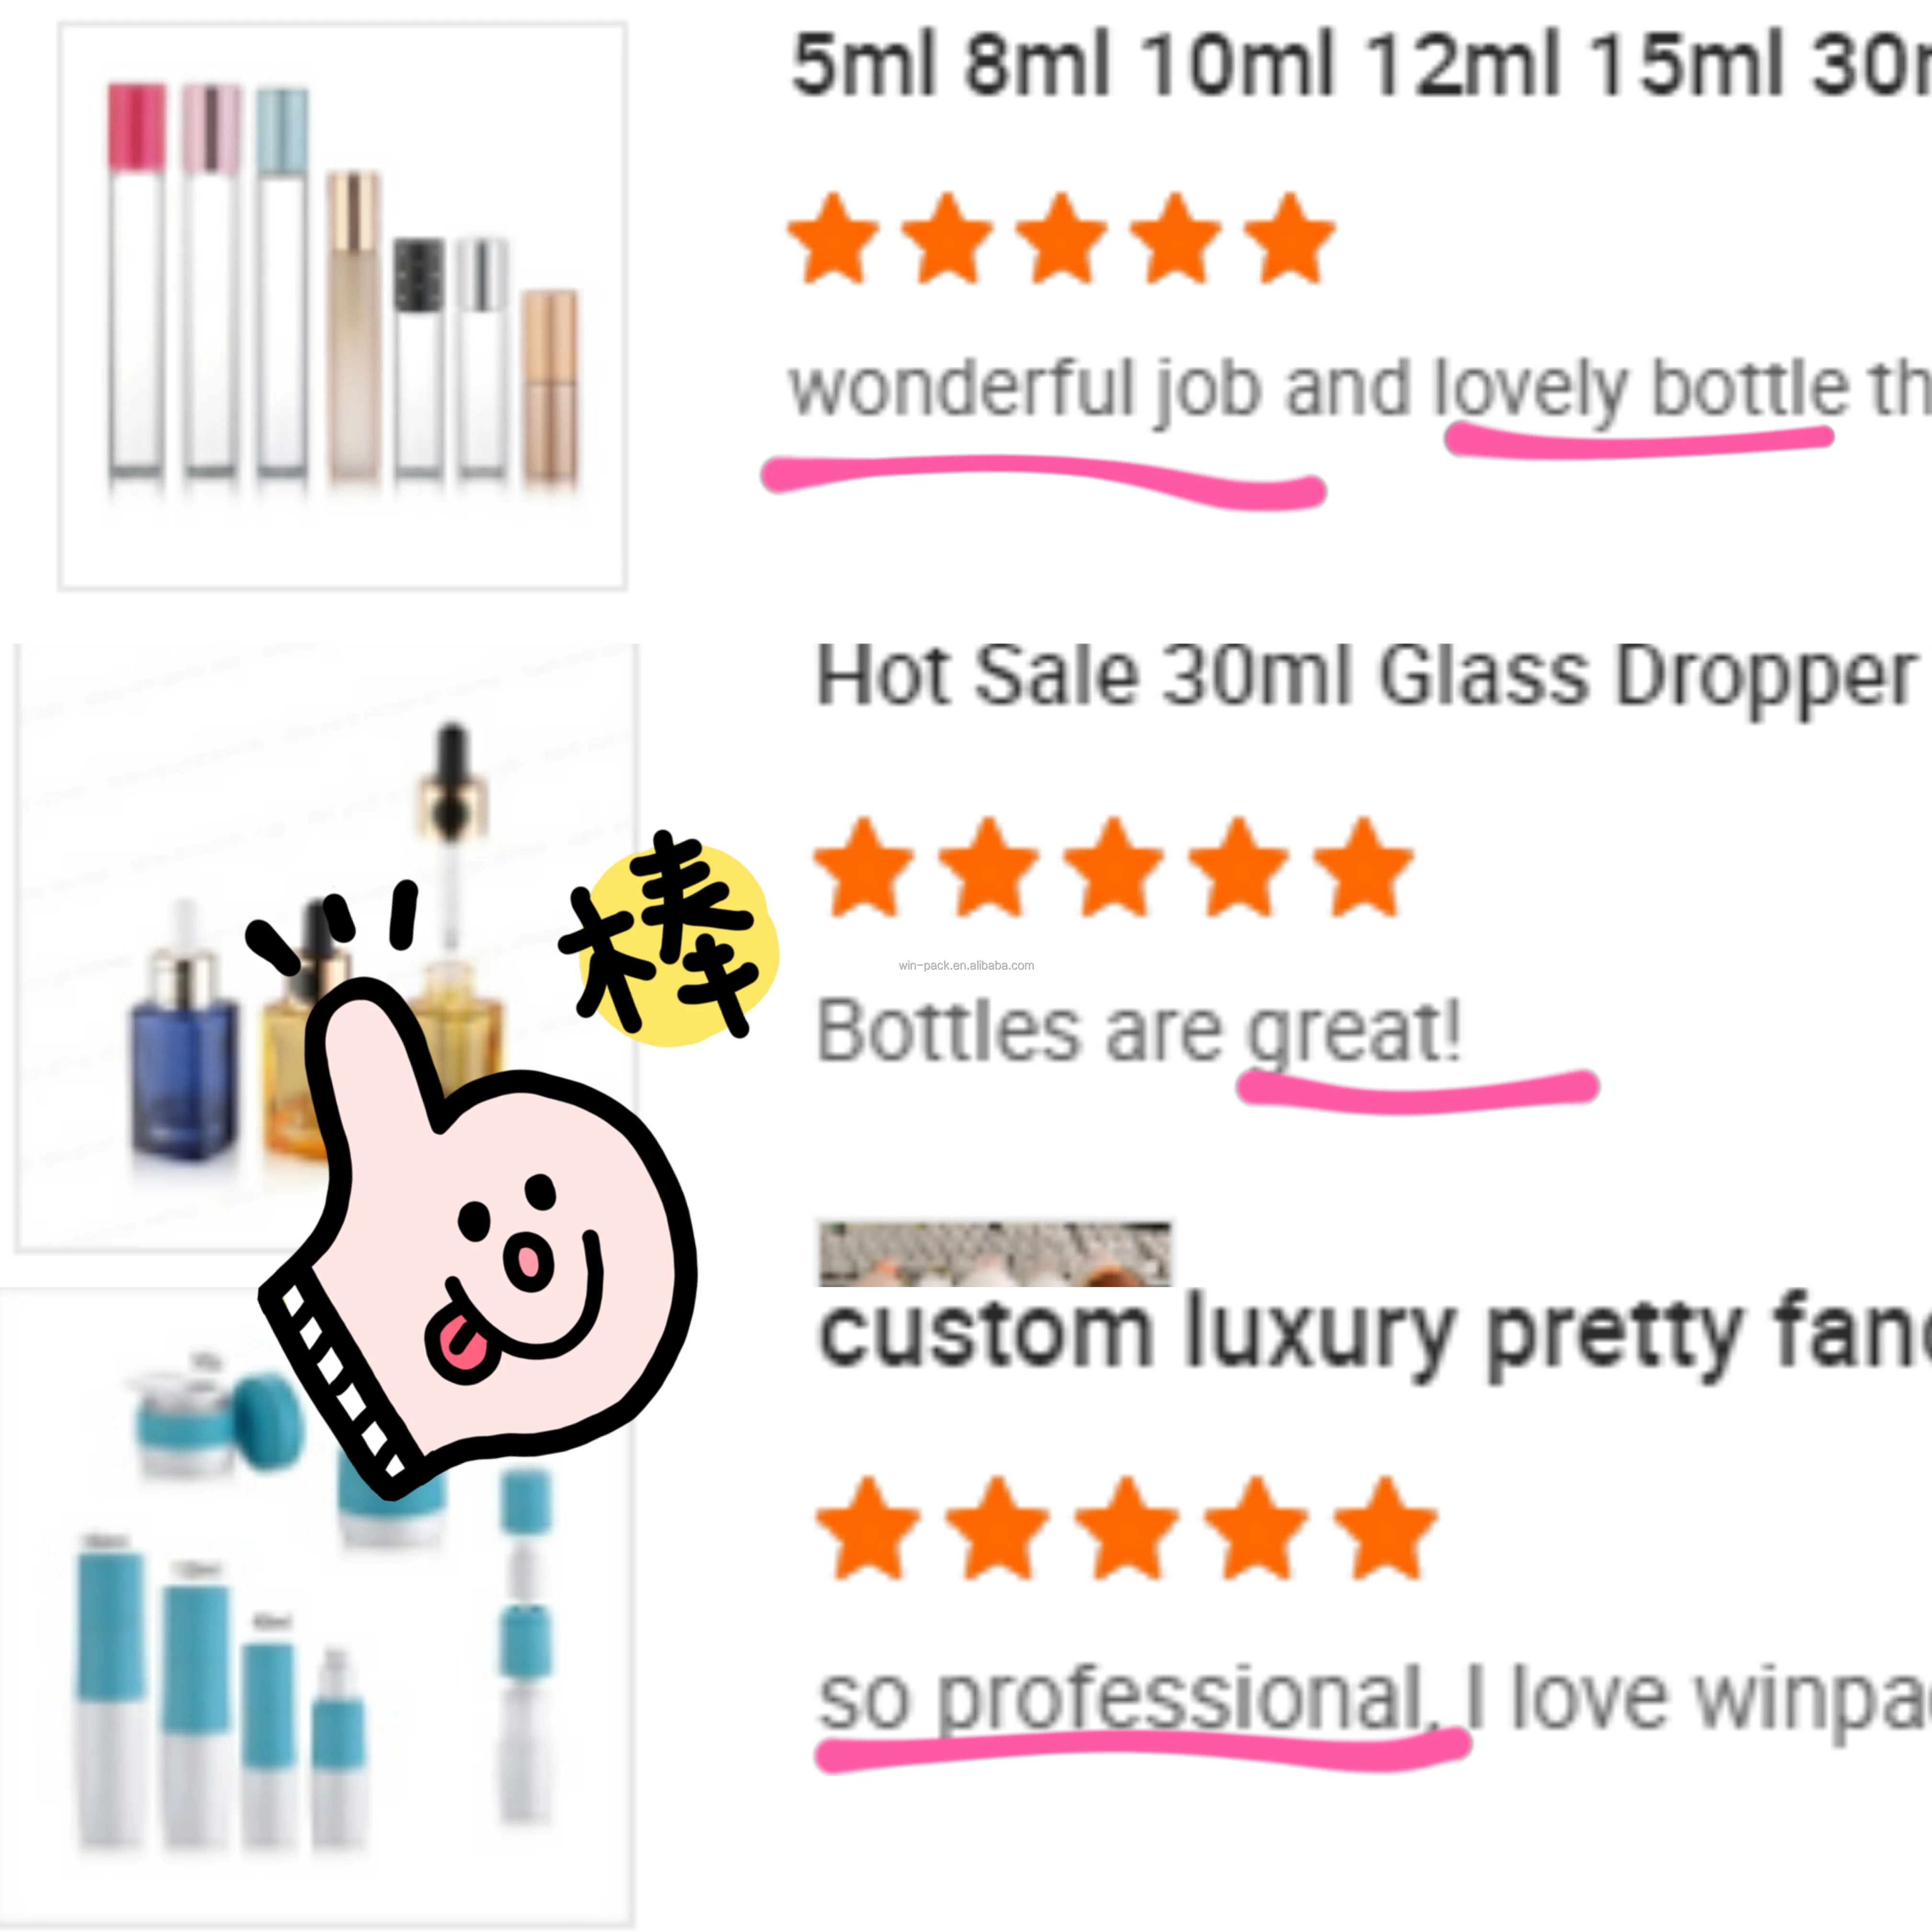Click the 'Bottles are great!' review text
1932x1932 pixels.
(x=1139, y=1031)
